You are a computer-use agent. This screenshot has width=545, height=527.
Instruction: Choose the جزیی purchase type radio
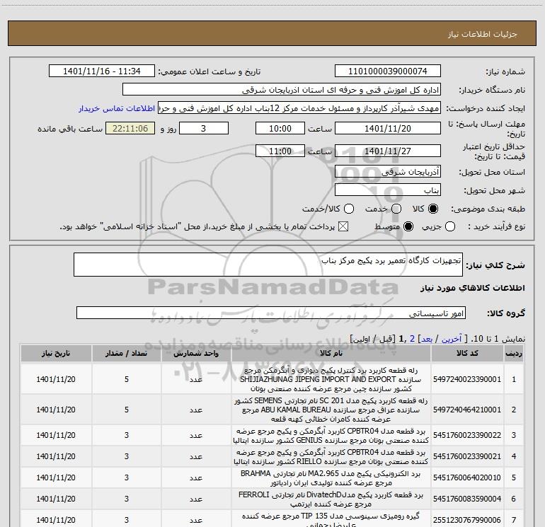point(450,227)
